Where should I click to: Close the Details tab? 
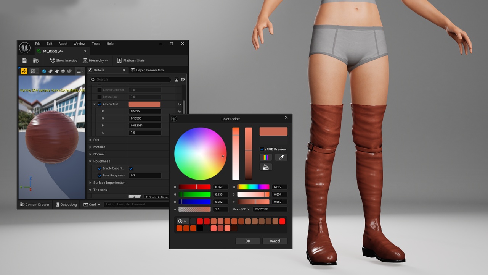coord(124,70)
